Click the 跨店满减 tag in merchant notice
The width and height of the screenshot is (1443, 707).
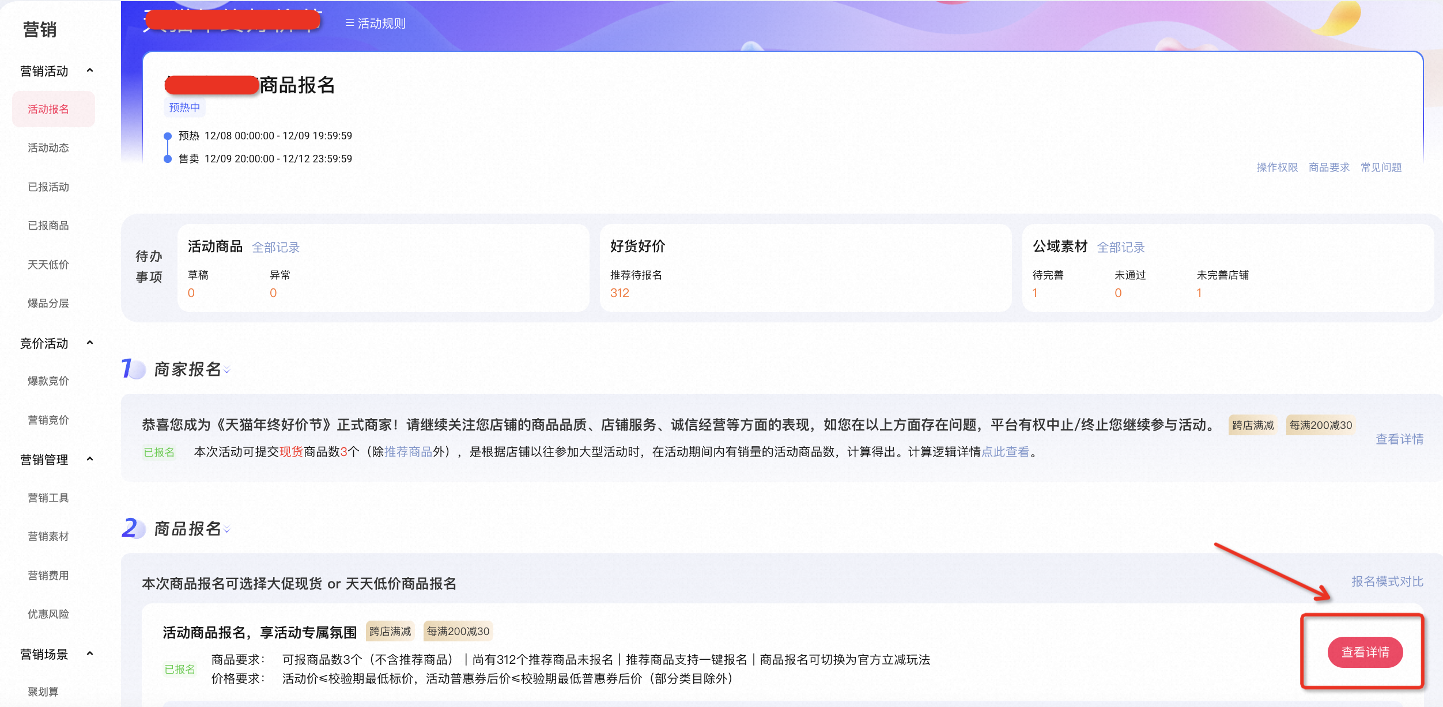tap(1253, 425)
